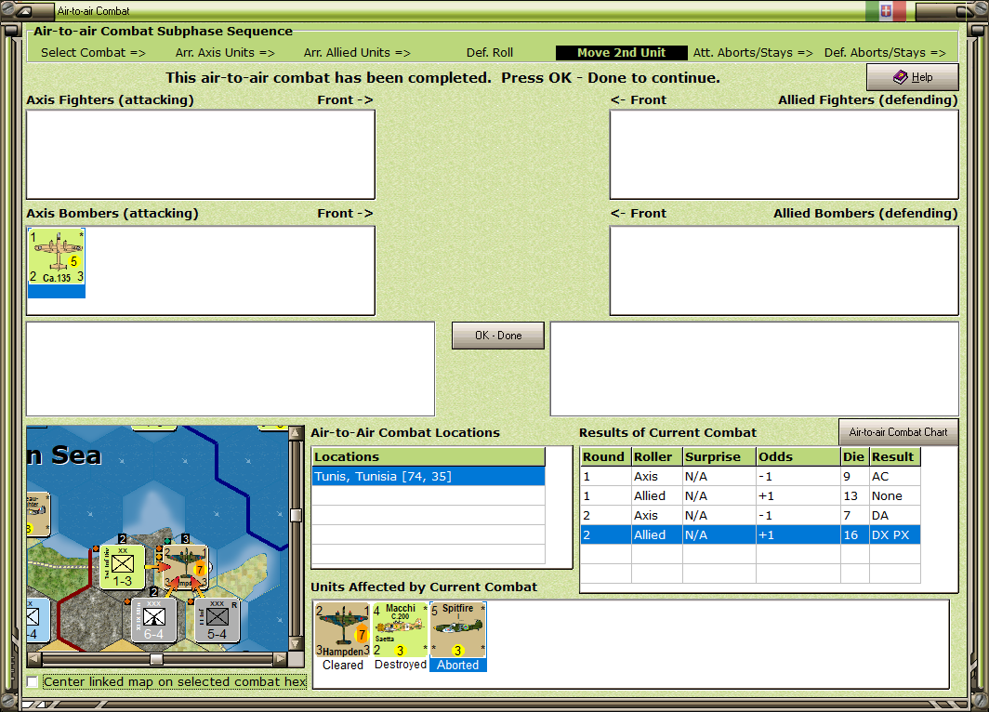Image resolution: width=989 pixels, height=712 pixels.
Task: Open Help with the book icon
Action: click(x=912, y=77)
